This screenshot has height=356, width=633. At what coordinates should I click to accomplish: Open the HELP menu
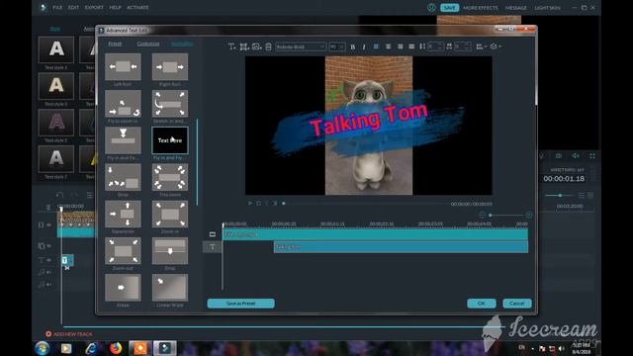click(115, 7)
